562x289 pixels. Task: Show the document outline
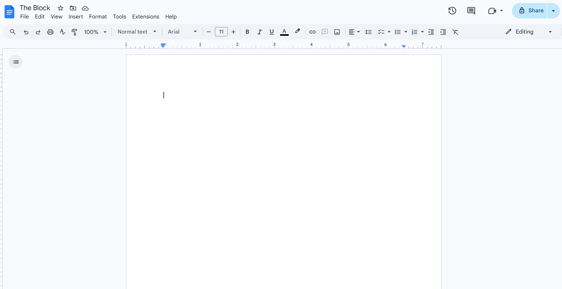pyautogui.click(x=16, y=62)
